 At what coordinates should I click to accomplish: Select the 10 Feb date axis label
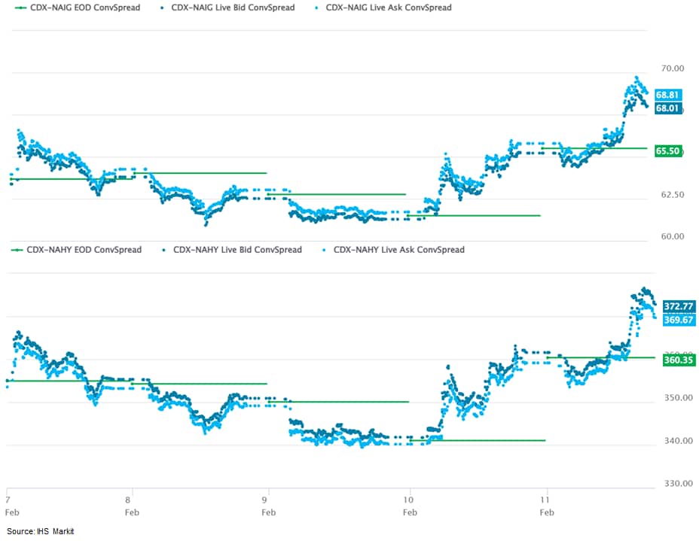click(410, 505)
